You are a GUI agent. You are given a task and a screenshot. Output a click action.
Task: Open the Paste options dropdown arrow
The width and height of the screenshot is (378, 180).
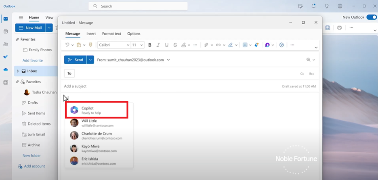pyautogui.click(x=84, y=45)
